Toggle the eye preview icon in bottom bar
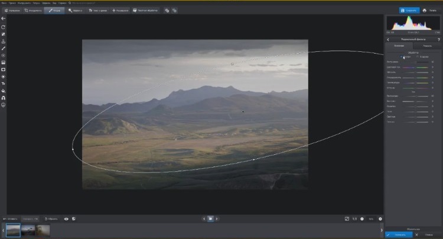Screen dimensions: 443x239 point(66,218)
